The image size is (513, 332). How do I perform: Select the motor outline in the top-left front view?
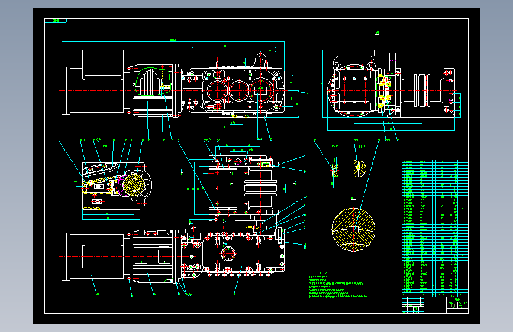[93, 82]
